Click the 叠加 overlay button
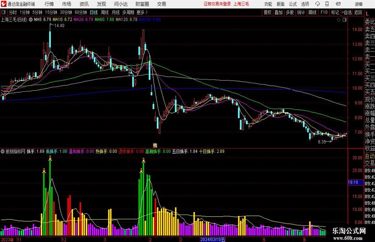 (x=279, y=12)
